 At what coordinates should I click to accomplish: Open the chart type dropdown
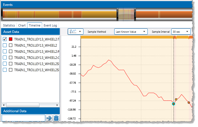coord(76,32)
